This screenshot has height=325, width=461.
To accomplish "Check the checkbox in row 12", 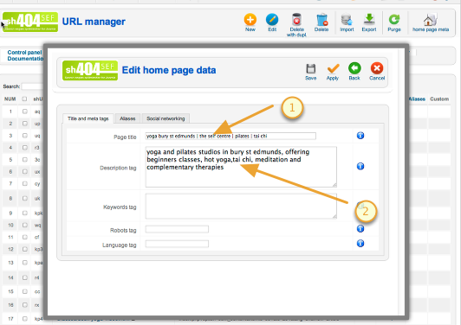I will coord(24,249).
